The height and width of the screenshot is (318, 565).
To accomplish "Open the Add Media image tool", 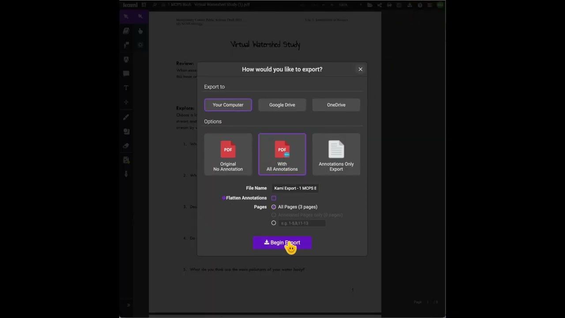I will pyautogui.click(x=126, y=160).
